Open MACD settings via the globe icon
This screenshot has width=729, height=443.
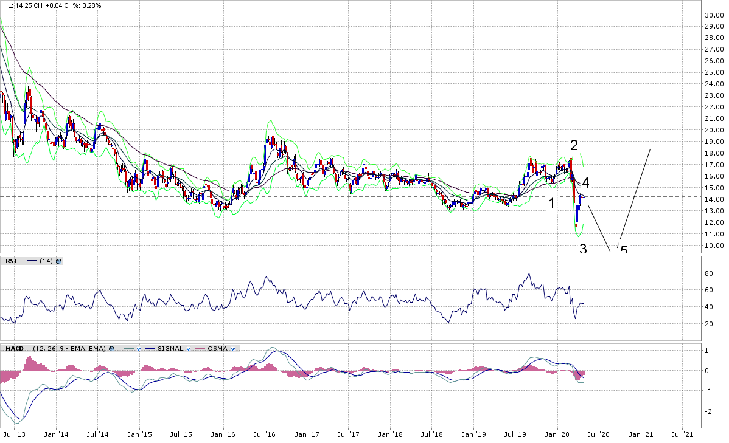(x=111, y=349)
